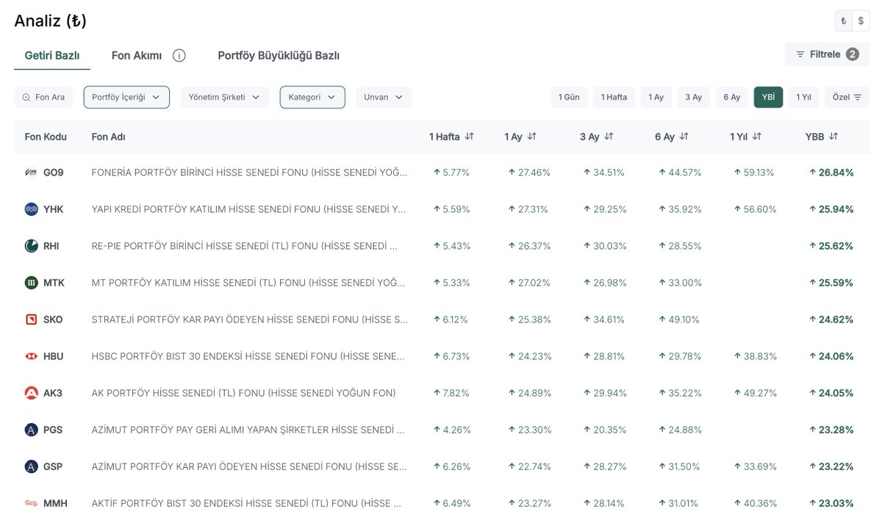Click the HBU HSBC logo
This screenshot has width=882, height=526.
tap(31, 356)
